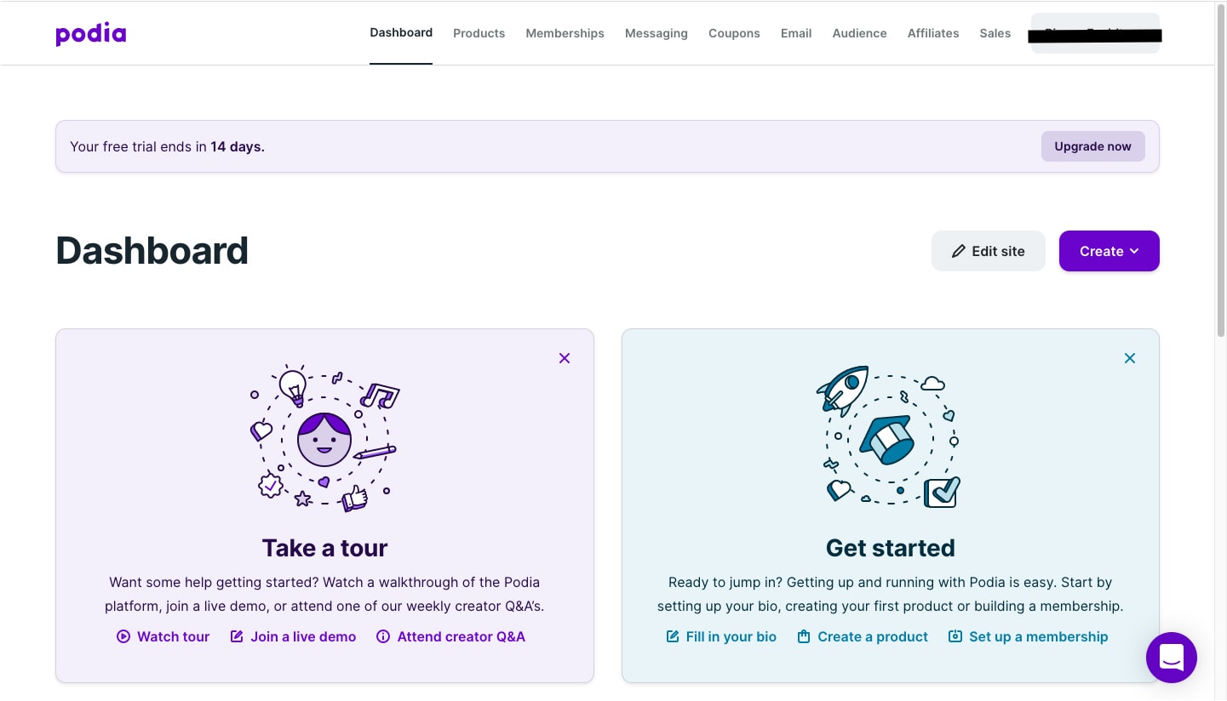
Task: Click the Set up a membership icon
Action: pos(955,635)
